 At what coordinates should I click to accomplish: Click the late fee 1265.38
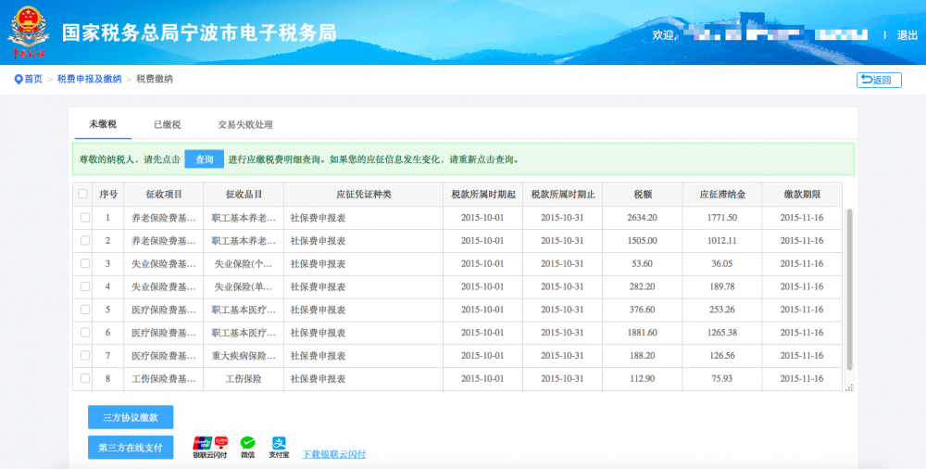pos(722,333)
